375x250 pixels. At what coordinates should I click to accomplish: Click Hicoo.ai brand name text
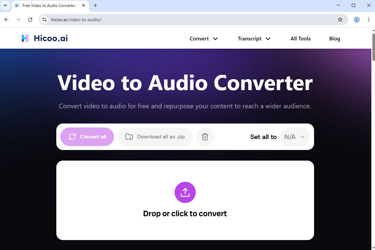coord(51,38)
